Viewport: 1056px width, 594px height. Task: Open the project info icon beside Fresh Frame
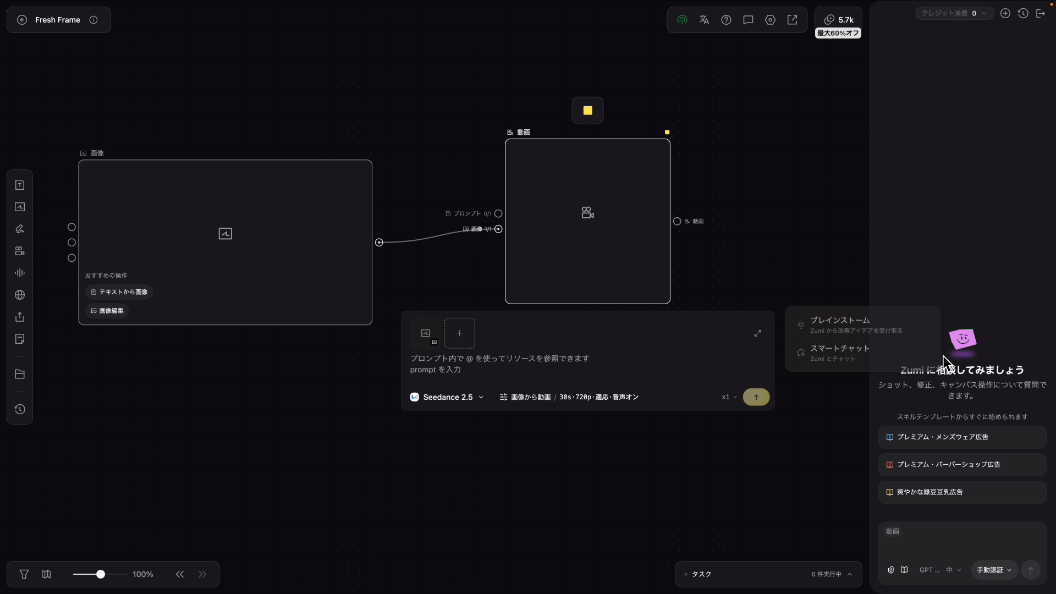(94, 20)
